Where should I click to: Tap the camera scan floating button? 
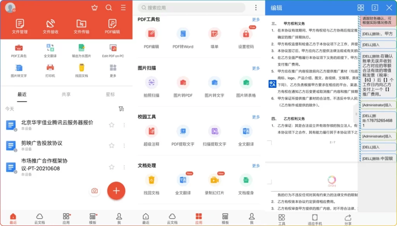point(94,191)
